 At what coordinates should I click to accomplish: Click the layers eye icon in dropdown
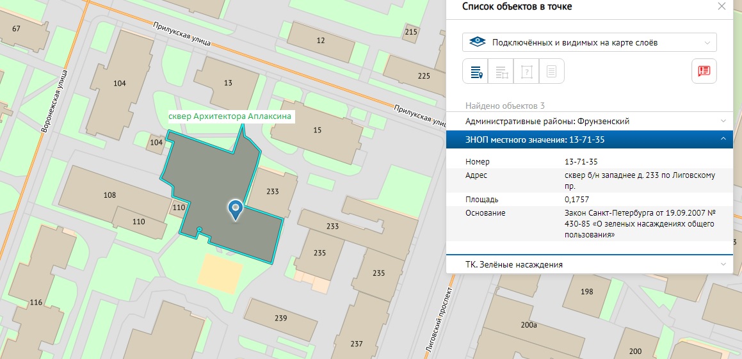pos(477,43)
